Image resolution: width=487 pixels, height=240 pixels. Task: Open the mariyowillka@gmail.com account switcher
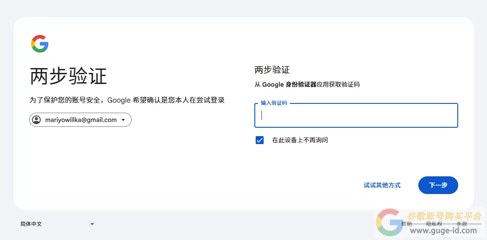tap(80, 120)
